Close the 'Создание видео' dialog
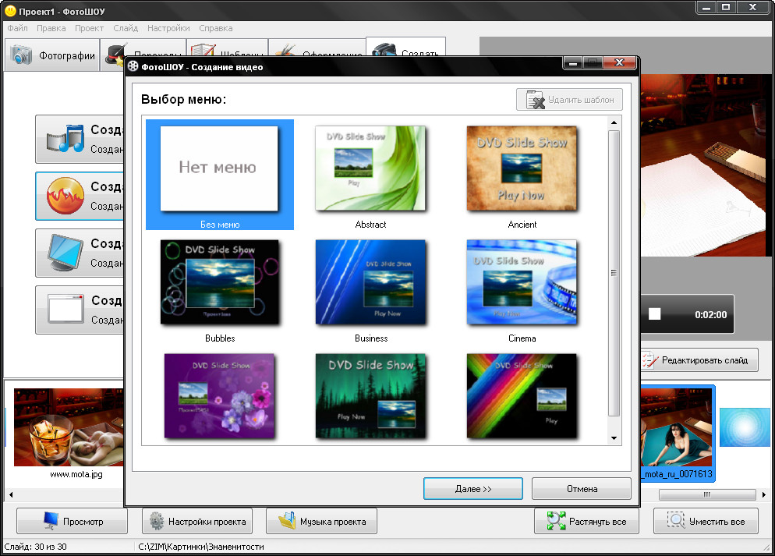This screenshot has height=556, width=775. coord(619,62)
